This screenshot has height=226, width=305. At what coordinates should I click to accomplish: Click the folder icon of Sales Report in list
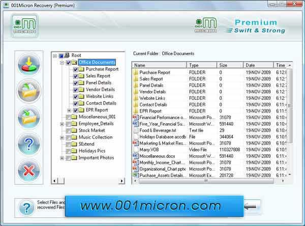coord(136,79)
